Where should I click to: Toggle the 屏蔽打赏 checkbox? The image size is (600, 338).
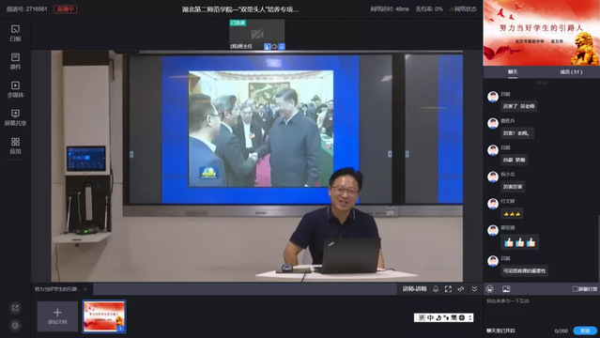point(575,289)
